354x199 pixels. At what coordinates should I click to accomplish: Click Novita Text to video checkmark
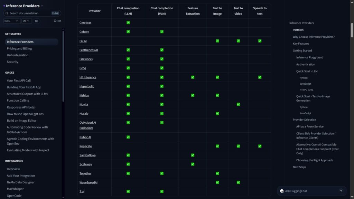tap(238, 104)
